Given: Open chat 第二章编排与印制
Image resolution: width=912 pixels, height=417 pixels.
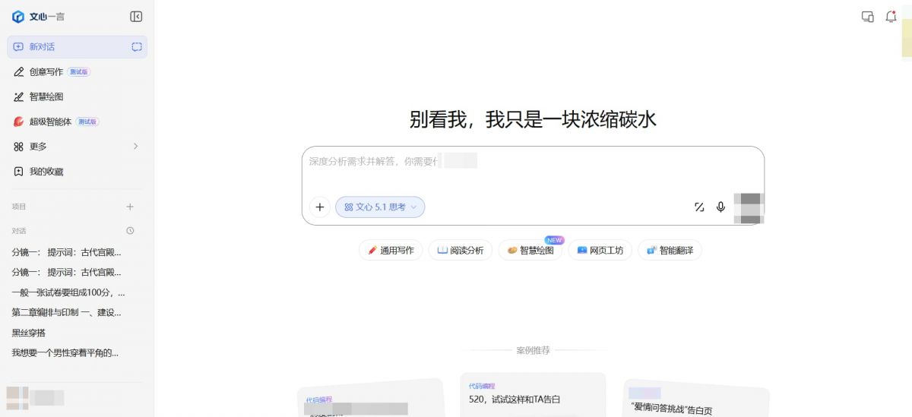Looking at the screenshot, I should (66, 312).
